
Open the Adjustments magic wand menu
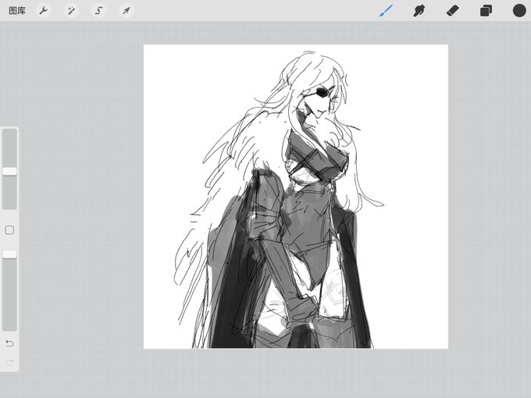coord(71,11)
